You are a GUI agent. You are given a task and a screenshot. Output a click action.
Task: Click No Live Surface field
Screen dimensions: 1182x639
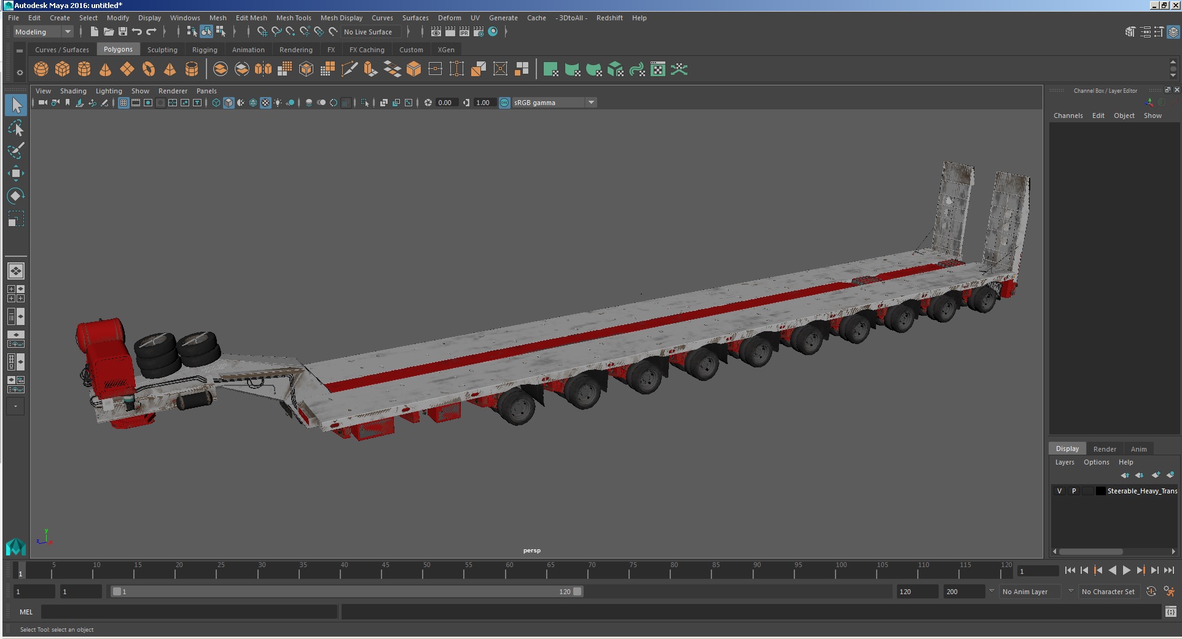click(x=371, y=32)
